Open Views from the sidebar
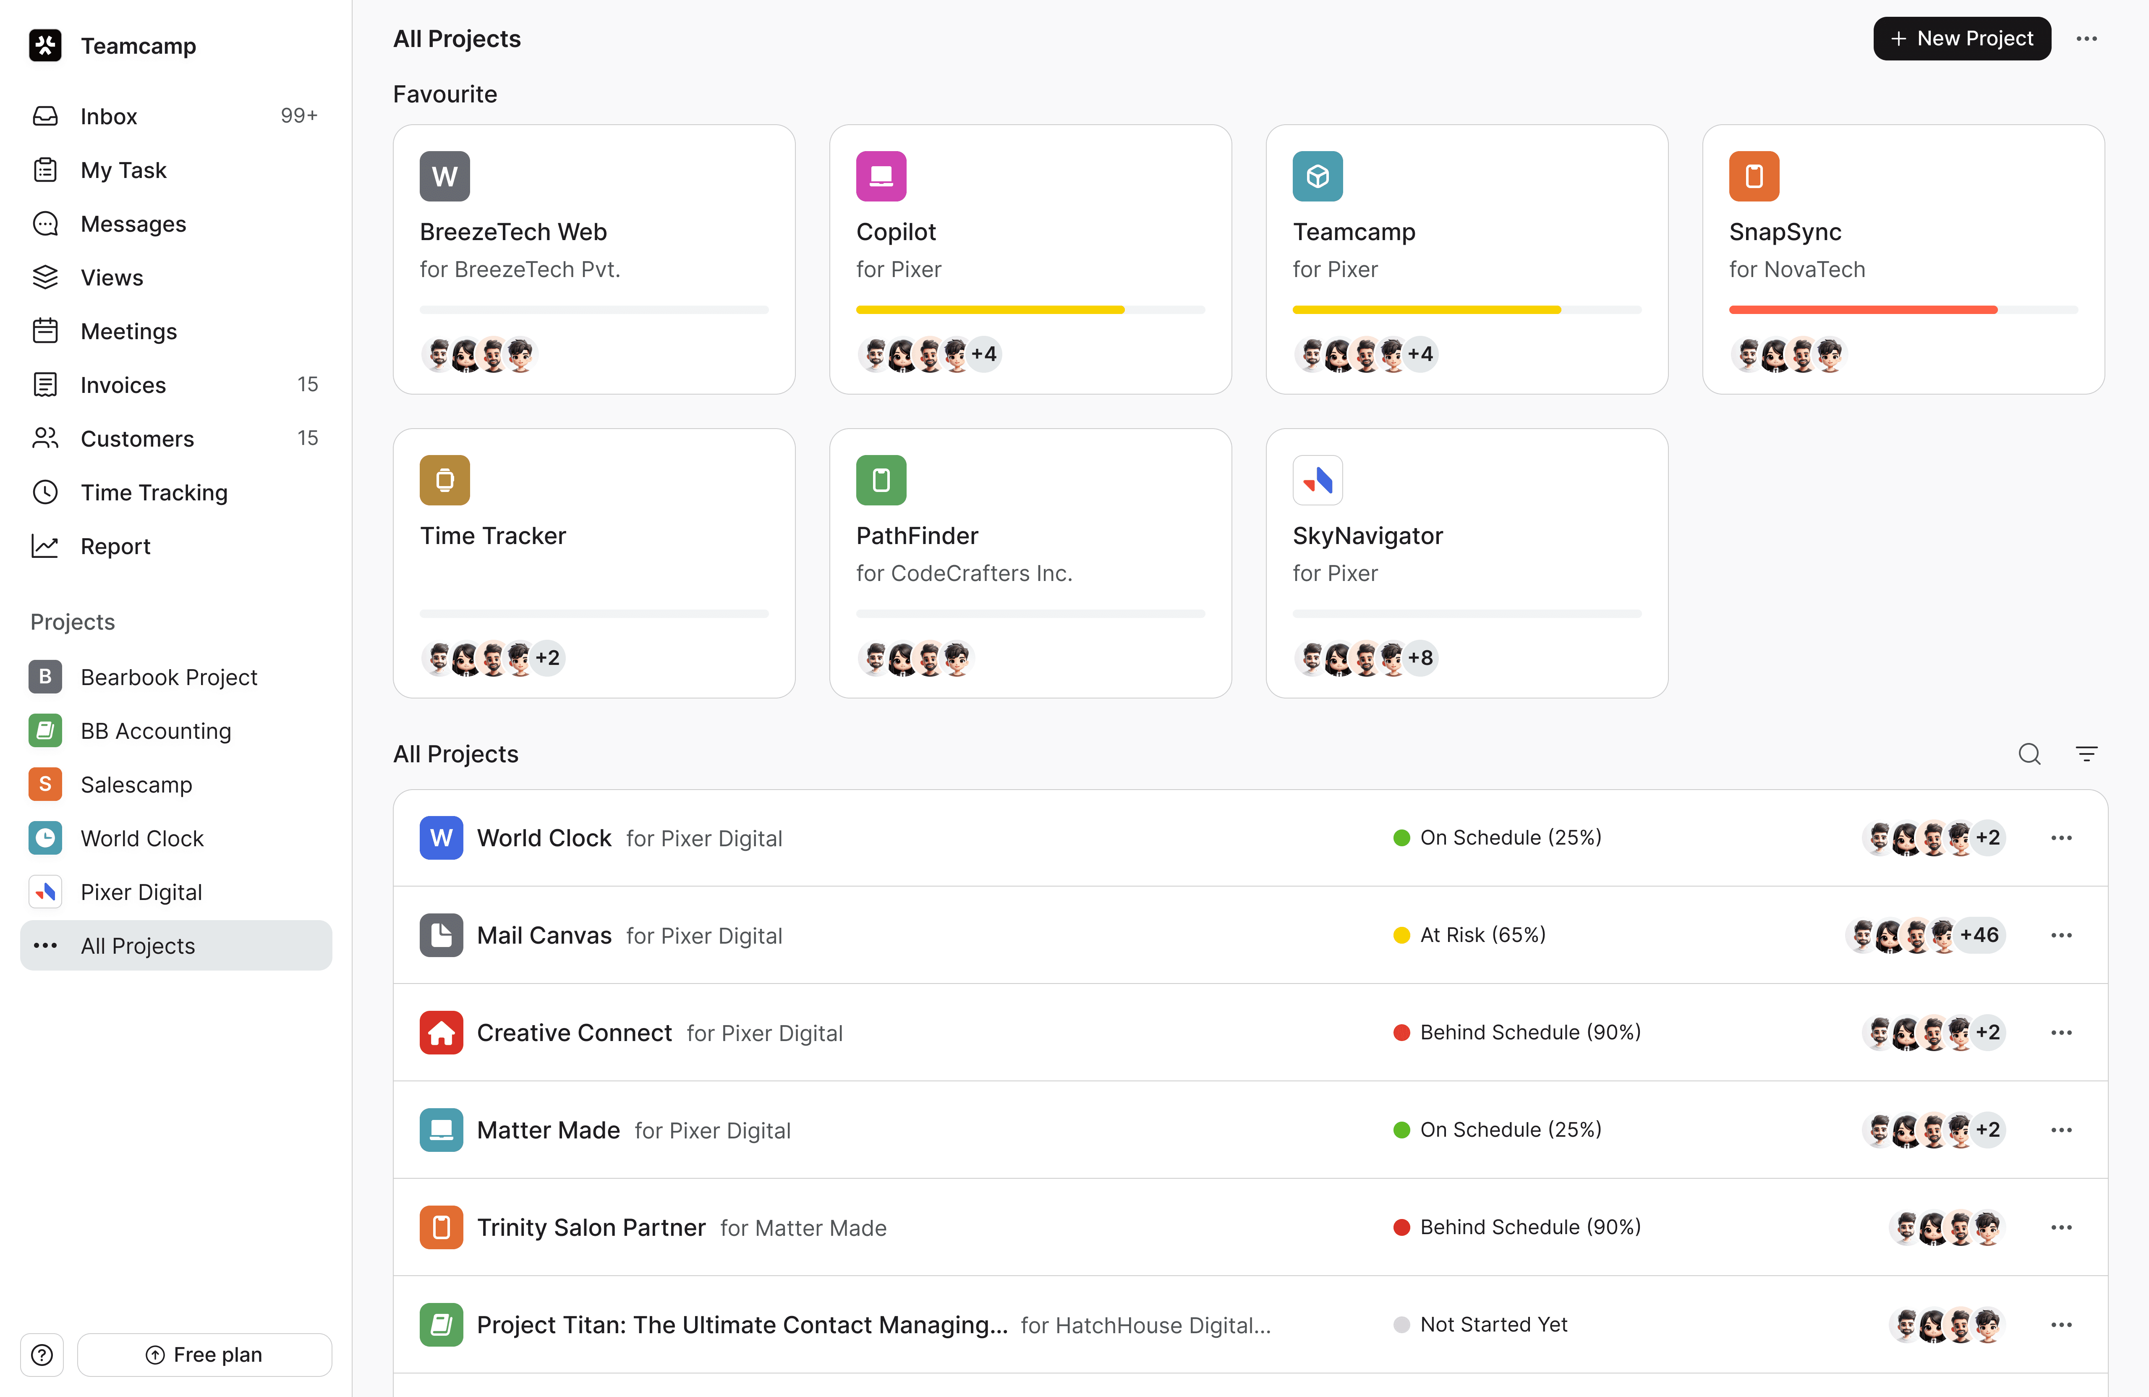This screenshot has width=2149, height=1397. [111, 277]
